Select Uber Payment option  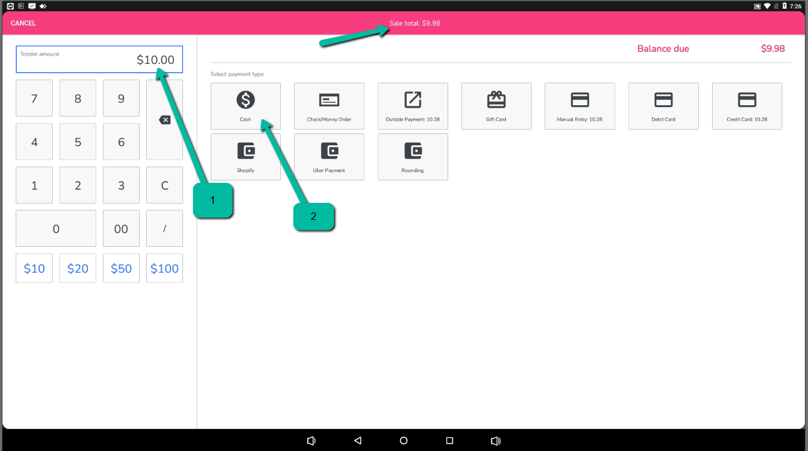pyautogui.click(x=329, y=157)
